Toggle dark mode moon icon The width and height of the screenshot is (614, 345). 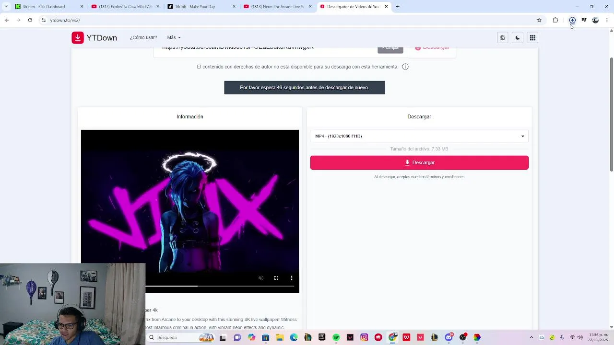tap(517, 38)
